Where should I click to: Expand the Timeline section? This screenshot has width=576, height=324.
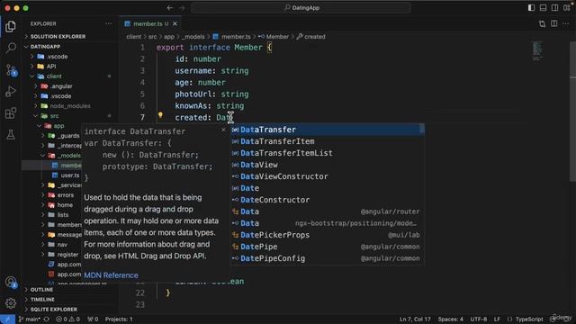(42, 300)
